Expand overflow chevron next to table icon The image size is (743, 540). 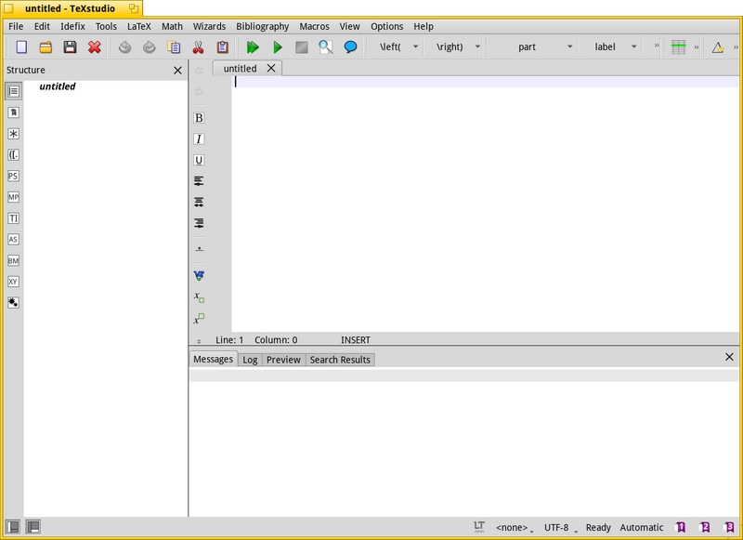point(696,46)
